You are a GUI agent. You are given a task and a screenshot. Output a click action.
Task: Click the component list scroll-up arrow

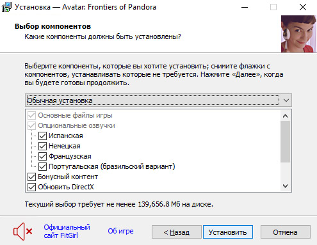point(285,116)
